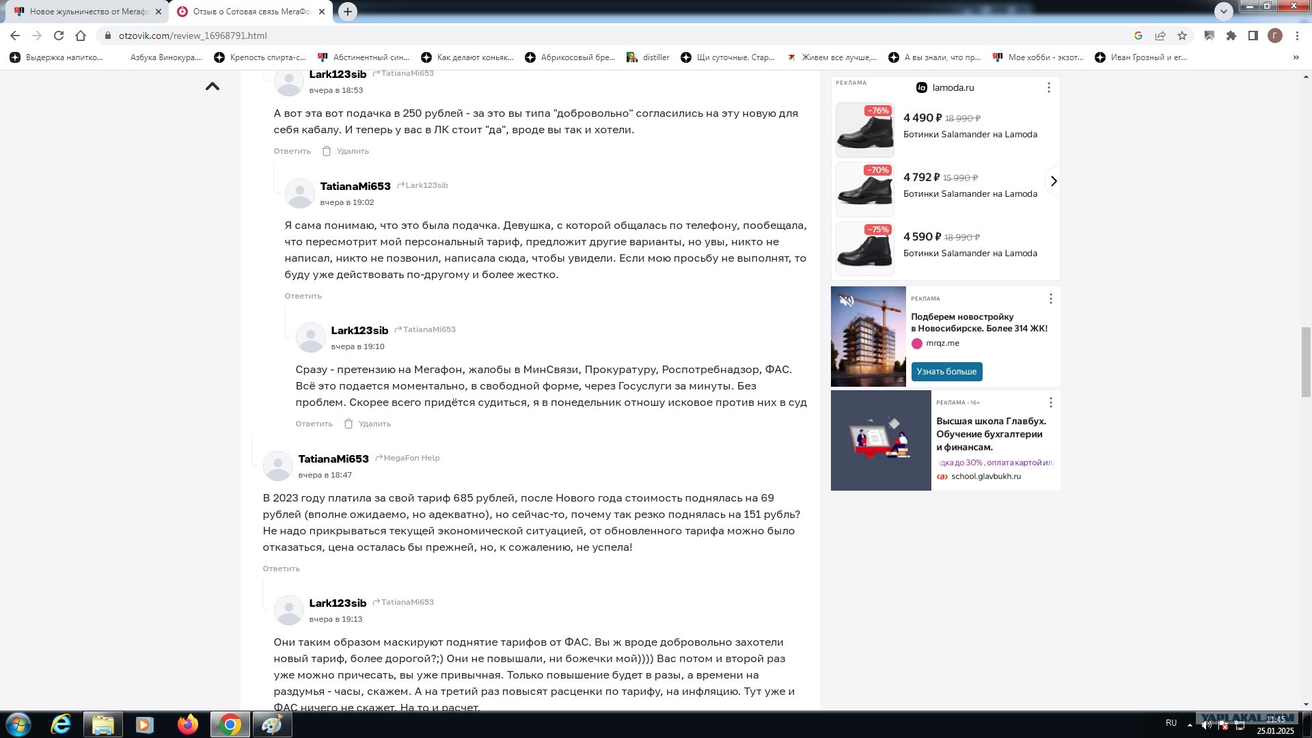Delete the Lark123sib comment from 19:10
The image size is (1312, 738).
368,424
